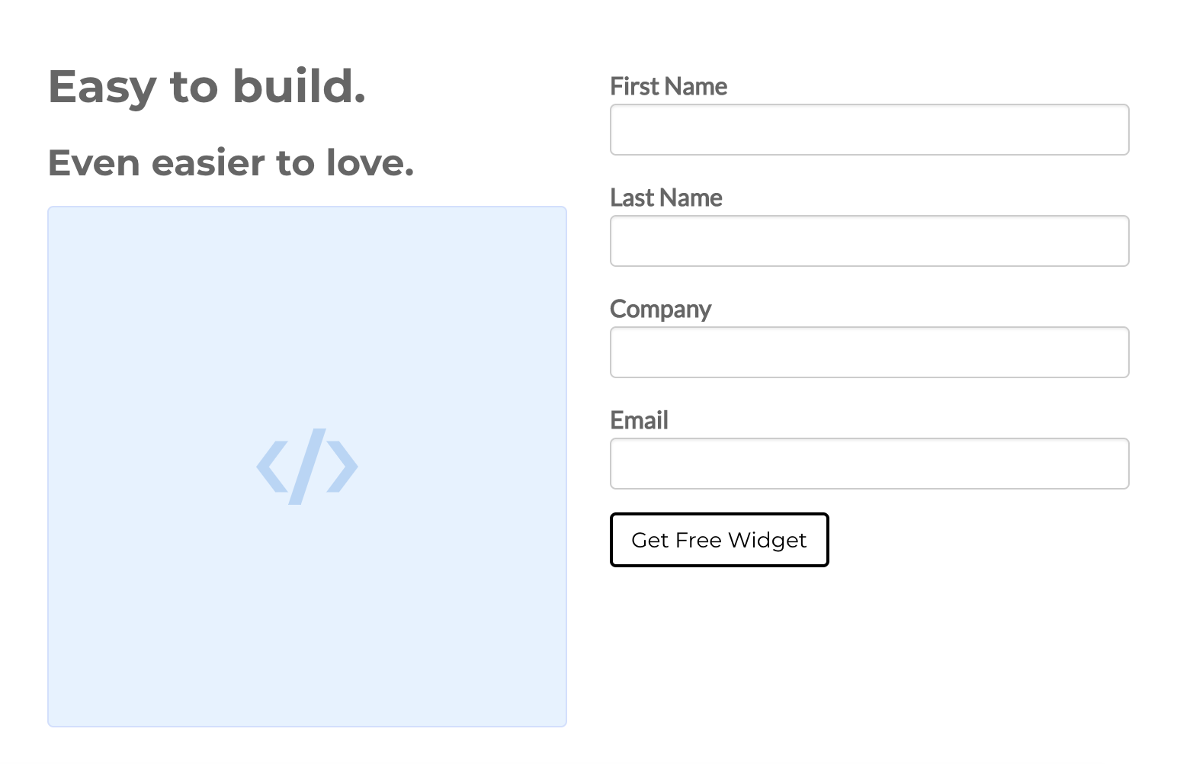Viewport: 1177px width, 764px height.
Task: Click the right angle bracket of the code icon
Action: [342, 467]
